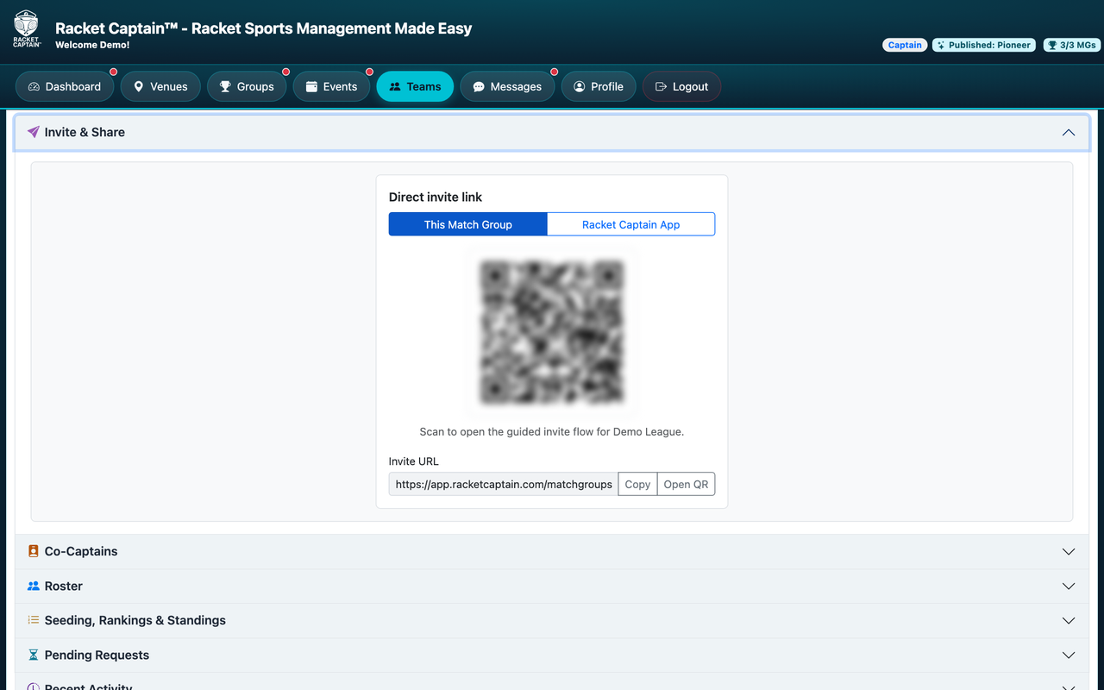The image size is (1104, 690).
Task: Click the Messages chat bubble icon
Action: coord(479,86)
